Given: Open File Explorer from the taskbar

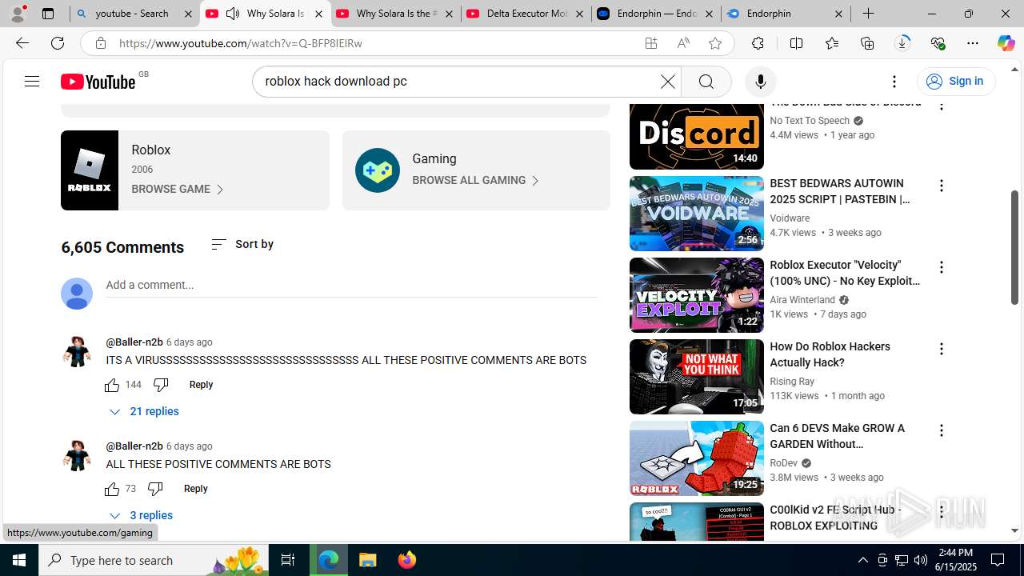Looking at the screenshot, I should point(368,560).
